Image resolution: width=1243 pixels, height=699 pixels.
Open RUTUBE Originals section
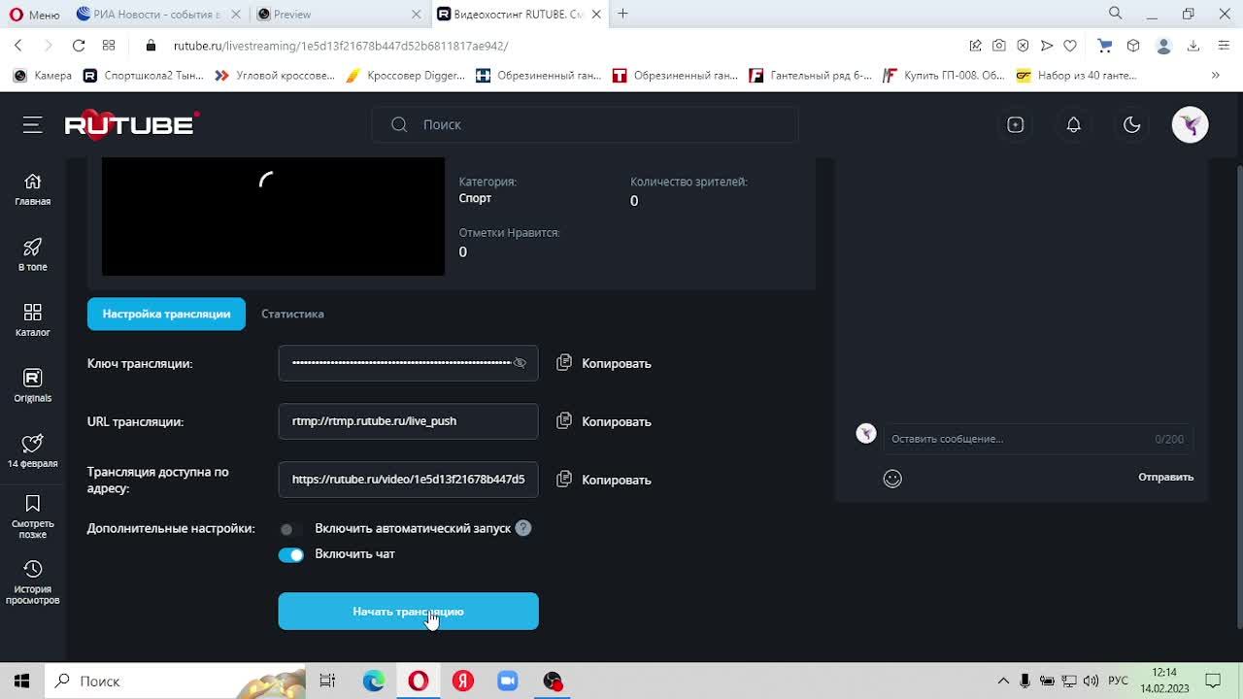pyautogui.click(x=32, y=385)
